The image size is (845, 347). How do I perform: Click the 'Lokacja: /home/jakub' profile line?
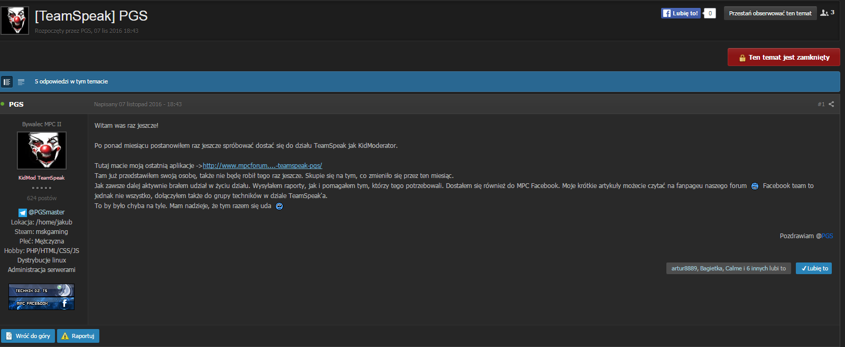[x=42, y=222]
